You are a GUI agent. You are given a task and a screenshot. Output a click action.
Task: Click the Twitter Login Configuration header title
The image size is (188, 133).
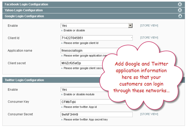pyautogui.click(x=24, y=80)
